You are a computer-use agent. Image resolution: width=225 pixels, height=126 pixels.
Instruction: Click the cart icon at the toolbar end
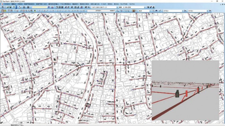click(x=210, y=11)
